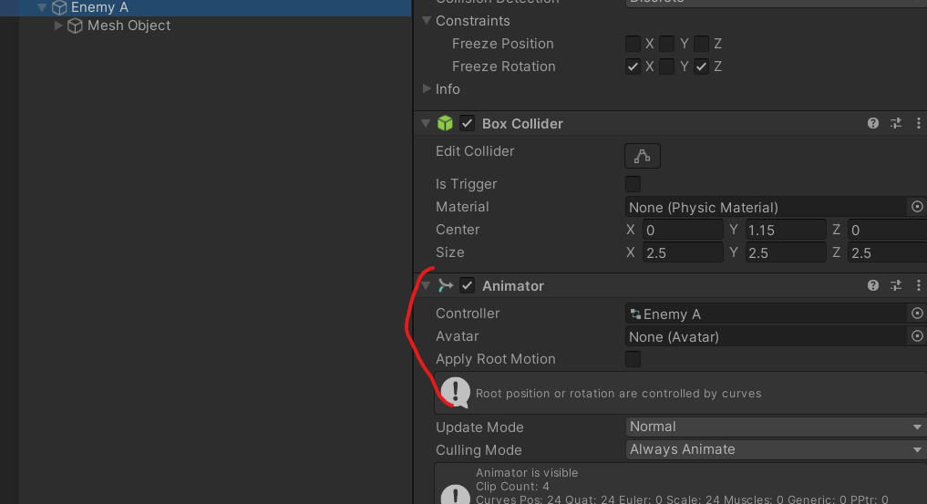Open Box Collider preset settings icon
Image resolution: width=927 pixels, height=504 pixels.
pyautogui.click(x=896, y=124)
